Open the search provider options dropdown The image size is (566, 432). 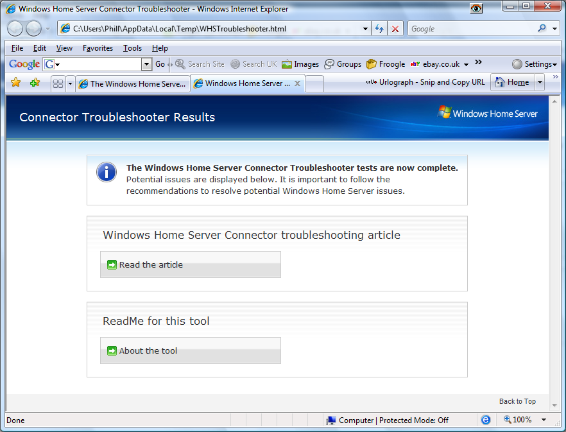[x=555, y=28]
